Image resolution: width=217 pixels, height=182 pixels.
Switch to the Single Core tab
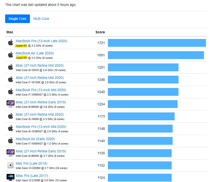pyautogui.click(x=17, y=19)
